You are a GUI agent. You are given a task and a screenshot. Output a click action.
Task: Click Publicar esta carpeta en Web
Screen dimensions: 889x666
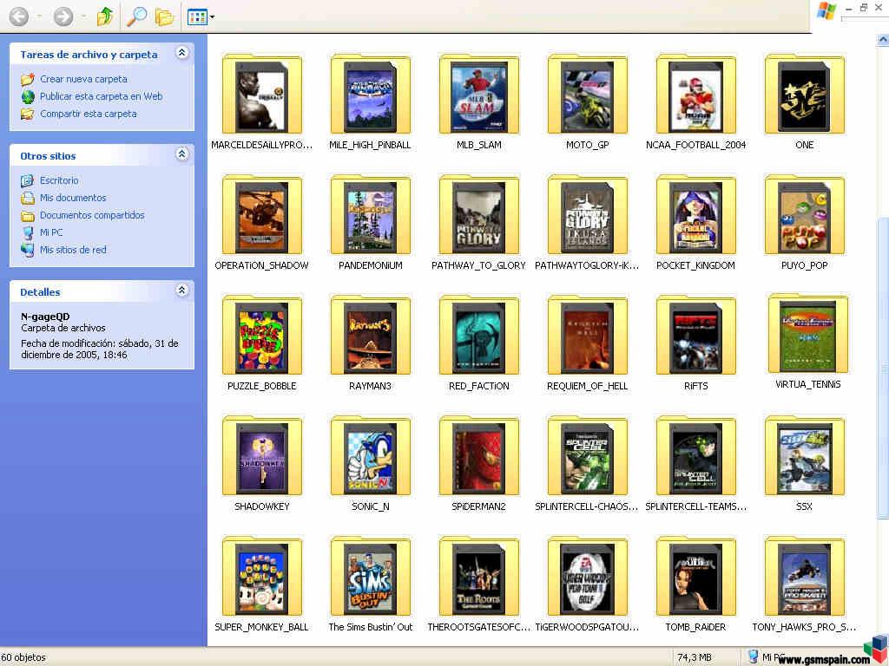click(101, 96)
